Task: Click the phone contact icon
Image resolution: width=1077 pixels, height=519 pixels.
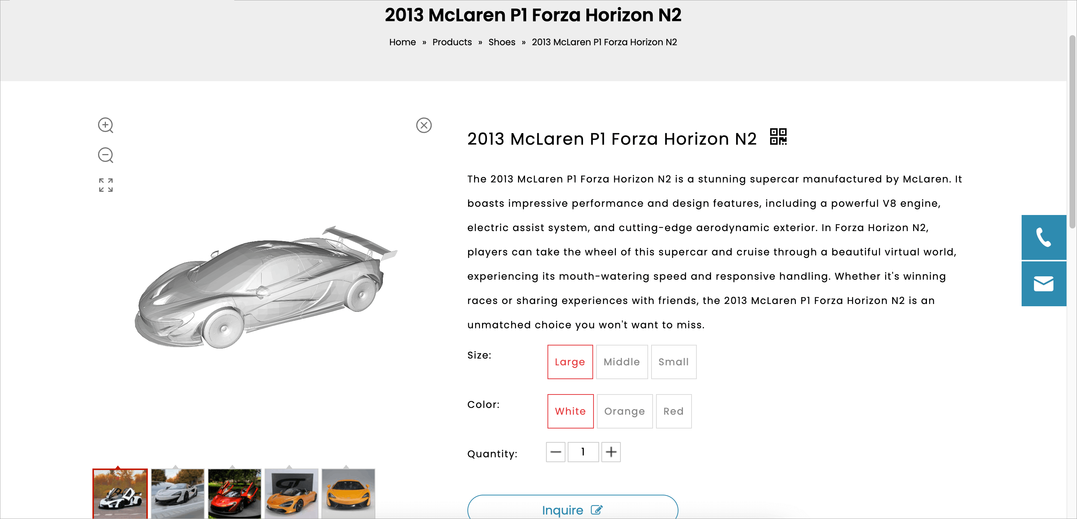Action: 1043,237
